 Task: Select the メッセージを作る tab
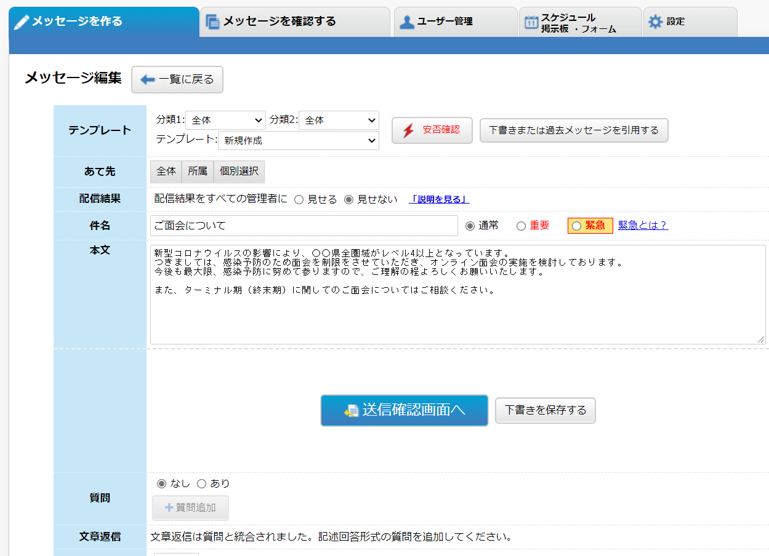click(104, 22)
